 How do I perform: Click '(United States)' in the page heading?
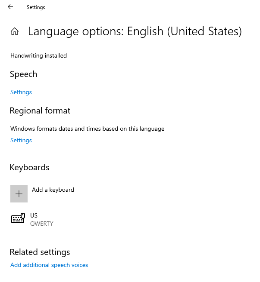click(x=204, y=31)
